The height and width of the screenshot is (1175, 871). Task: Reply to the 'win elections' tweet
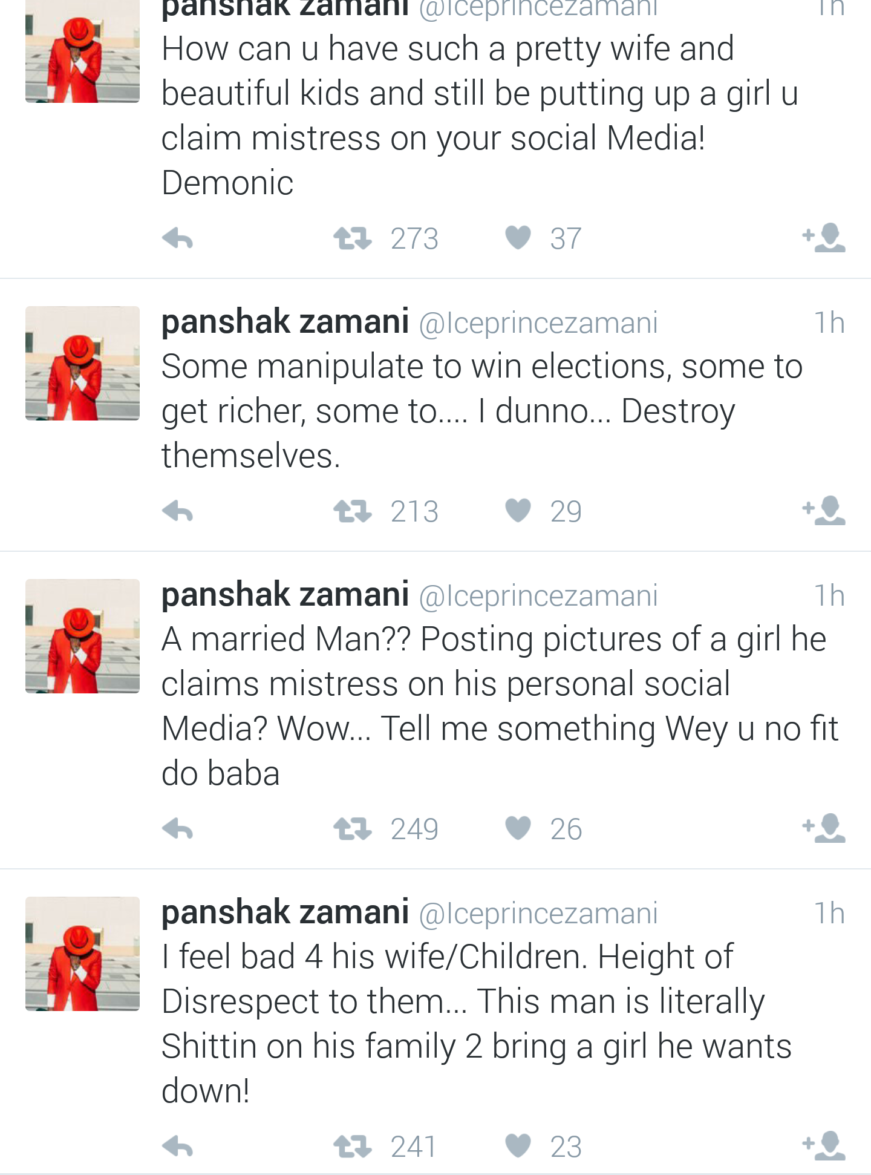click(x=178, y=512)
